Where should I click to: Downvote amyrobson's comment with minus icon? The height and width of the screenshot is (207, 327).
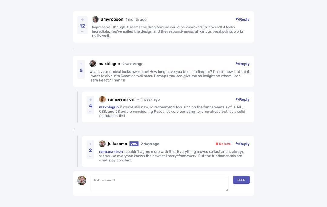click(x=82, y=32)
